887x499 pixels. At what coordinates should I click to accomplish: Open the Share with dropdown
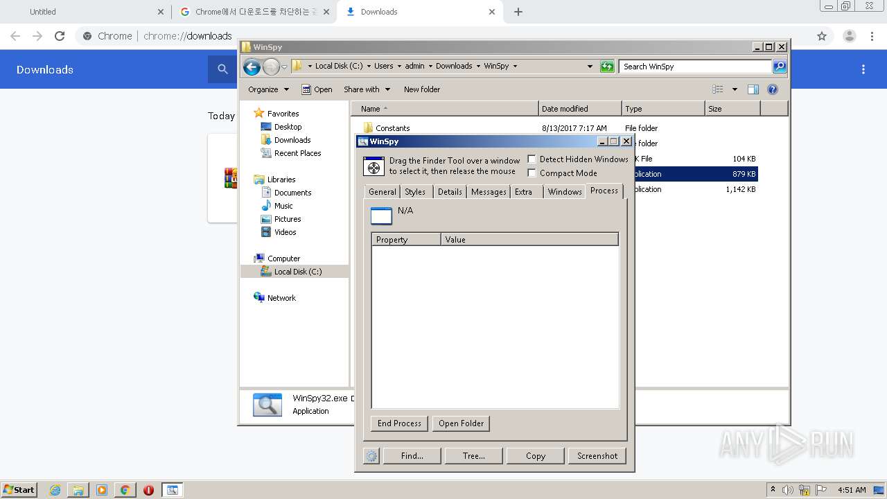(367, 89)
